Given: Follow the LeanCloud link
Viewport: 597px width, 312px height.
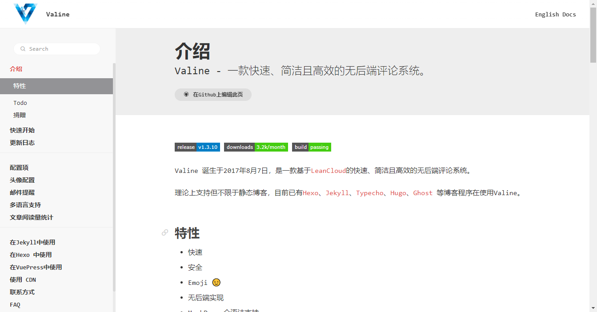Looking at the screenshot, I should coord(328,170).
